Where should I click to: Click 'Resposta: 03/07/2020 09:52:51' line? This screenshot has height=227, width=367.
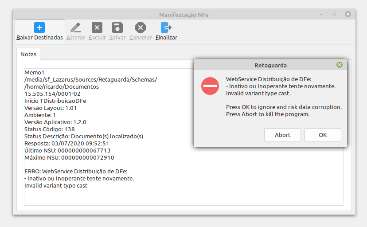[x=66, y=144]
